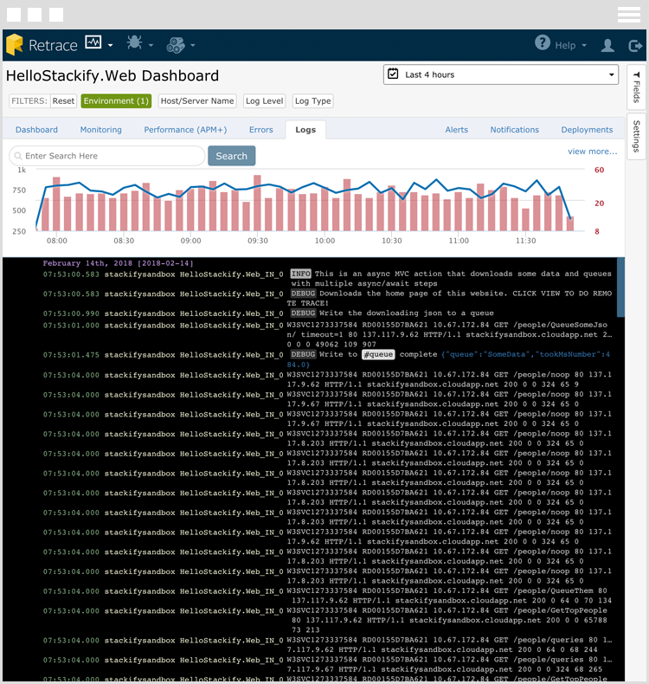Open the hamburger menu icon
649x684 pixels.
629,15
